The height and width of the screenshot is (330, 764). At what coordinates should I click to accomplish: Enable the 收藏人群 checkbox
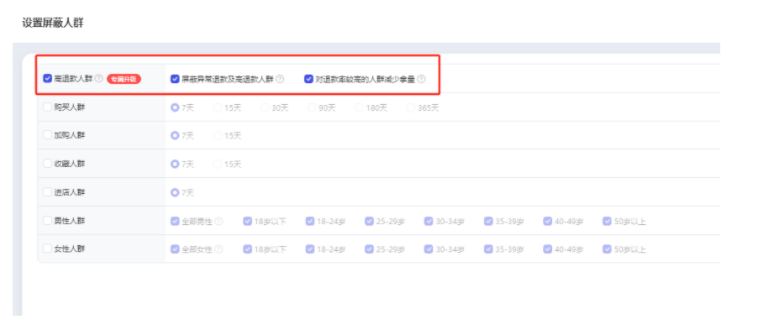click(x=47, y=164)
